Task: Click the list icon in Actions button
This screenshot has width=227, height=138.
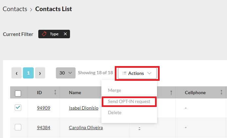Action: (124, 73)
